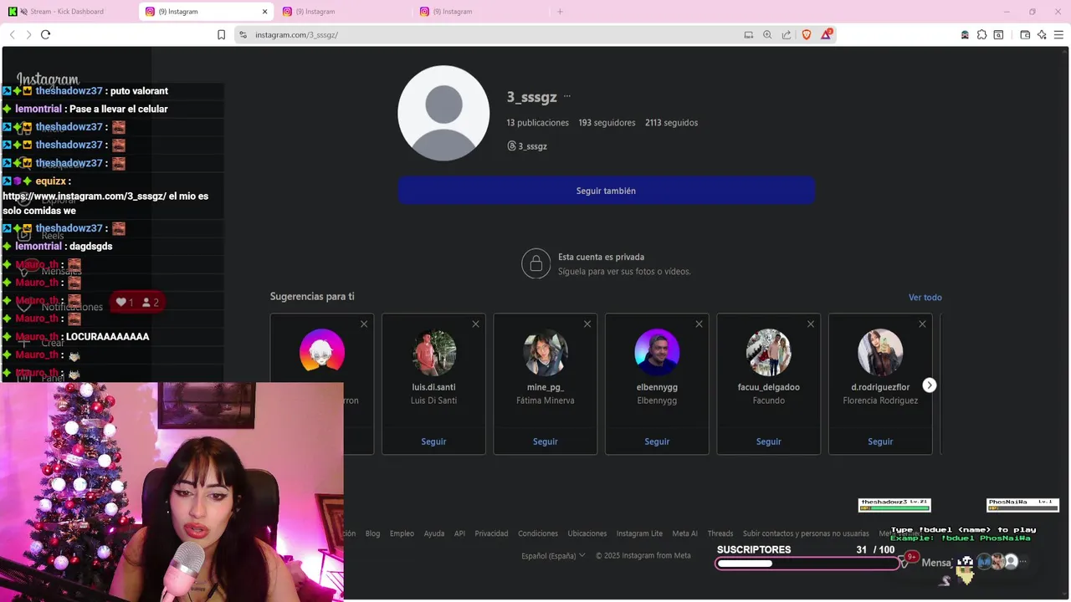1071x602 pixels.
Task: Open the 3_sssgz profile picture
Action: click(x=443, y=113)
